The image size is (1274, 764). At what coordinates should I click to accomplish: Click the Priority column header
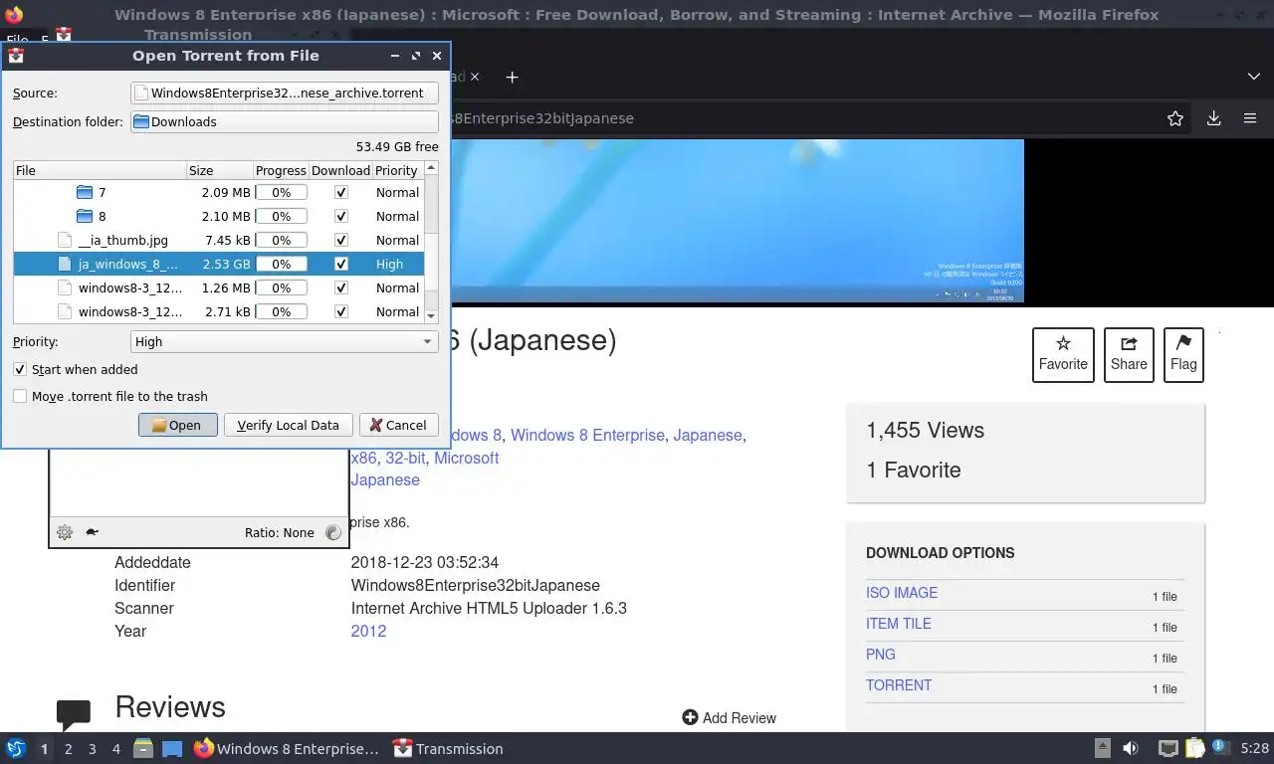tap(397, 170)
